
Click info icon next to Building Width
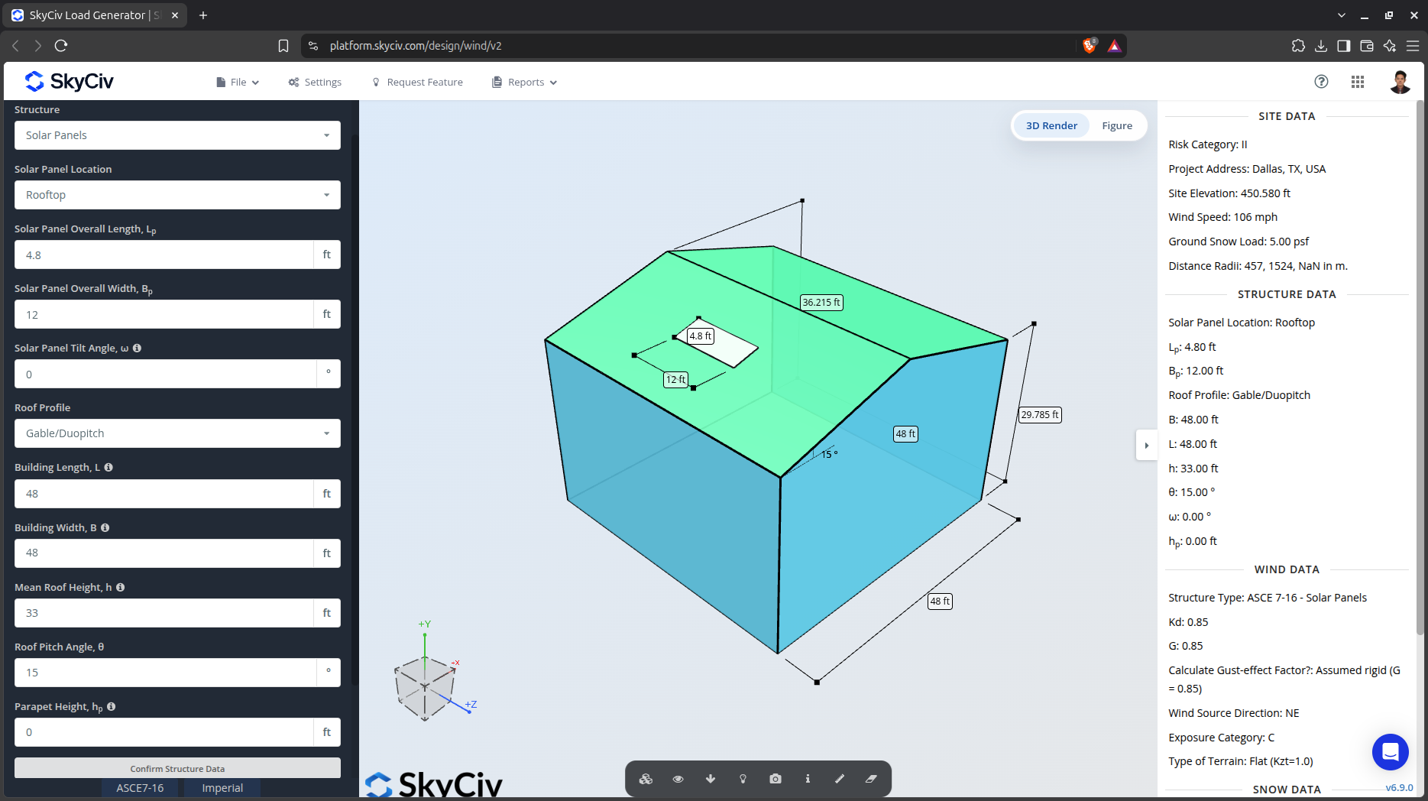click(x=105, y=527)
